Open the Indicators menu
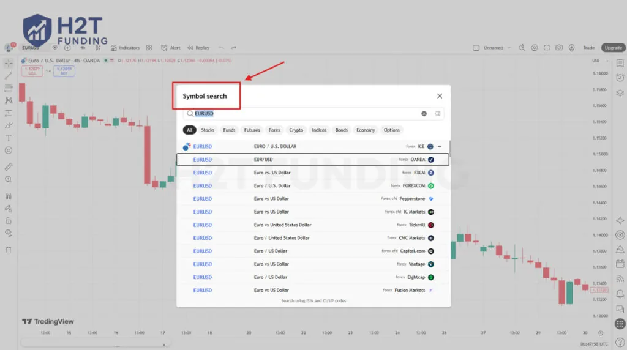The height and width of the screenshot is (350, 627). 125,48
